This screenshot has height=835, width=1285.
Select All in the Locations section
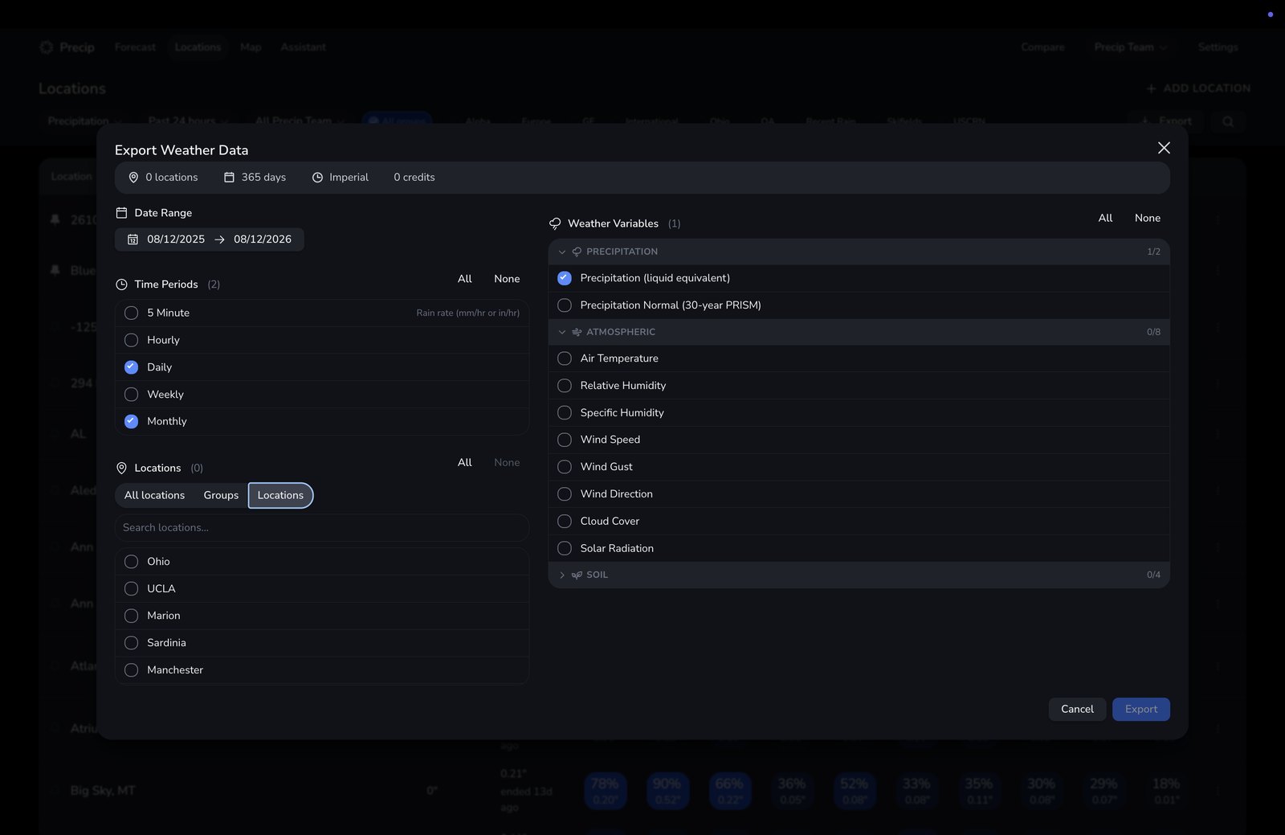click(465, 462)
